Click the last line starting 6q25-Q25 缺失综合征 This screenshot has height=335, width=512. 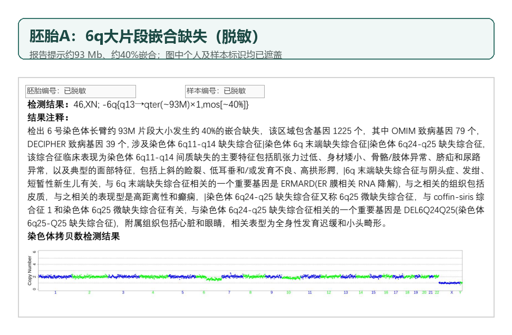point(207,223)
